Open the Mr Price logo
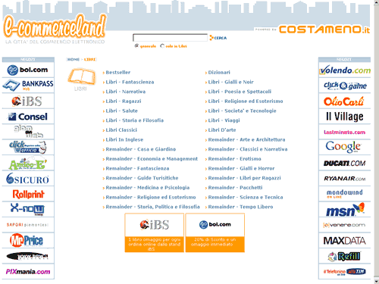This screenshot has height=284, width=379. point(27,240)
